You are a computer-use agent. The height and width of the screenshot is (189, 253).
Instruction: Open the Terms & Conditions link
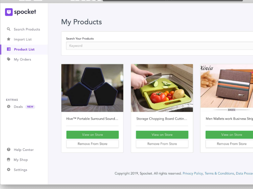pyautogui.click(x=219, y=174)
